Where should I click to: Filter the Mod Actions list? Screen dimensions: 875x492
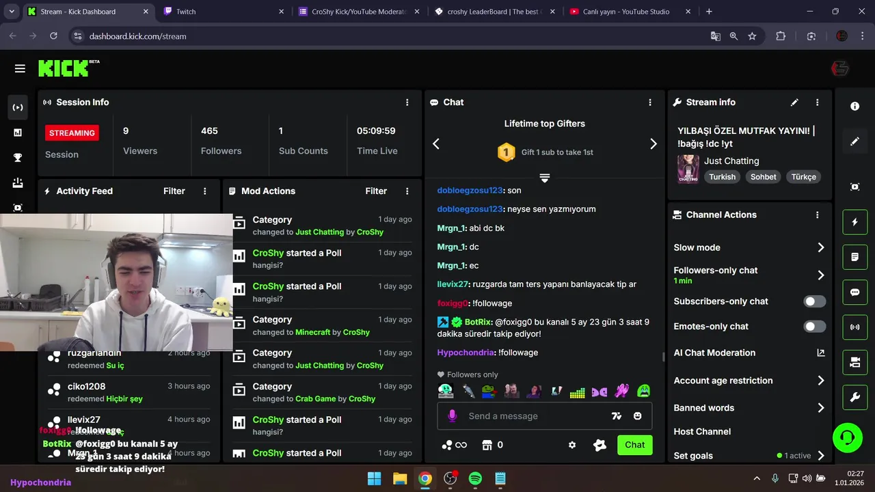tap(376, 191)
